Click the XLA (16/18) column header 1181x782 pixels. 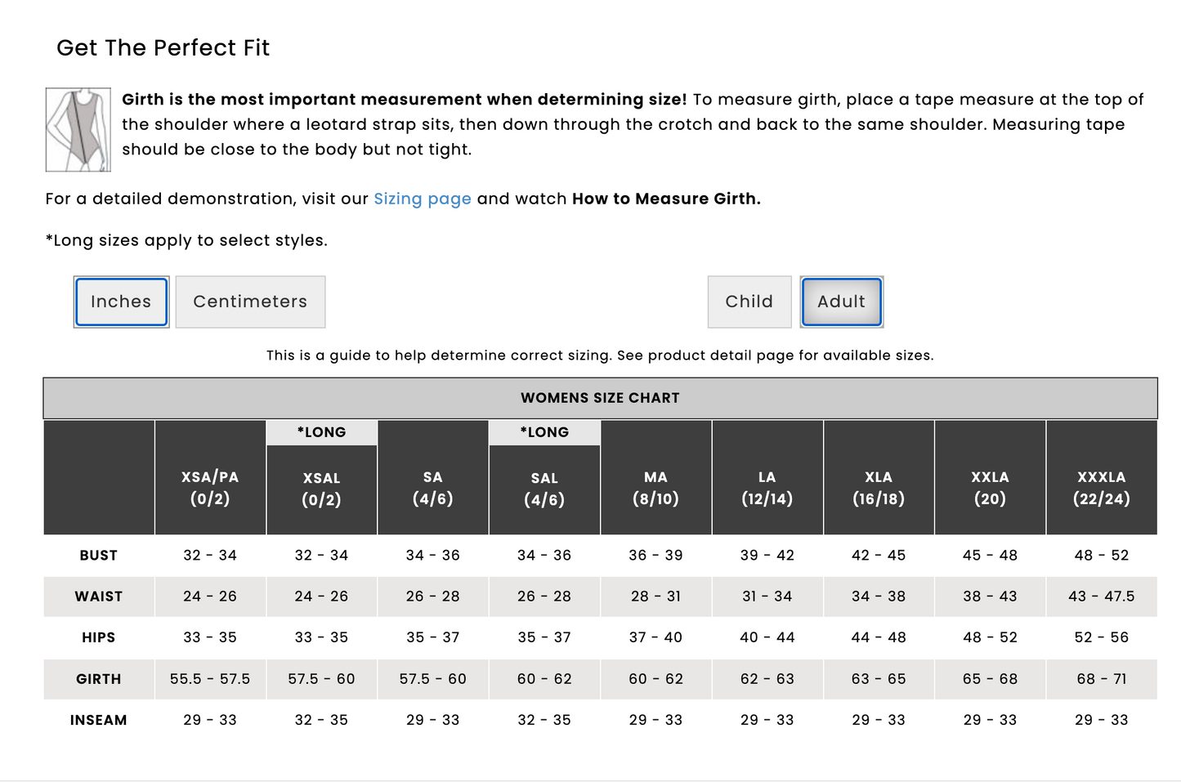click(x=879, y=488)
